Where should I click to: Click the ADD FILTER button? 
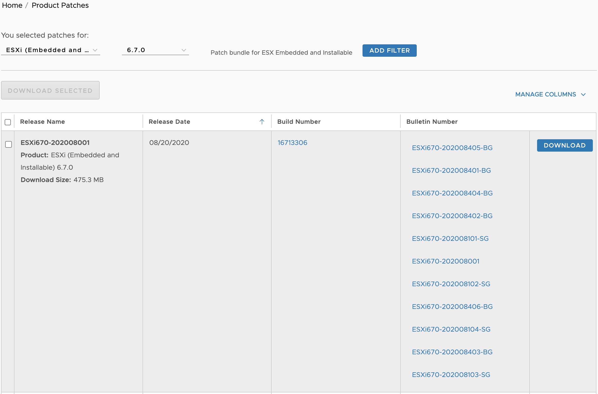(x=389, y=51)
